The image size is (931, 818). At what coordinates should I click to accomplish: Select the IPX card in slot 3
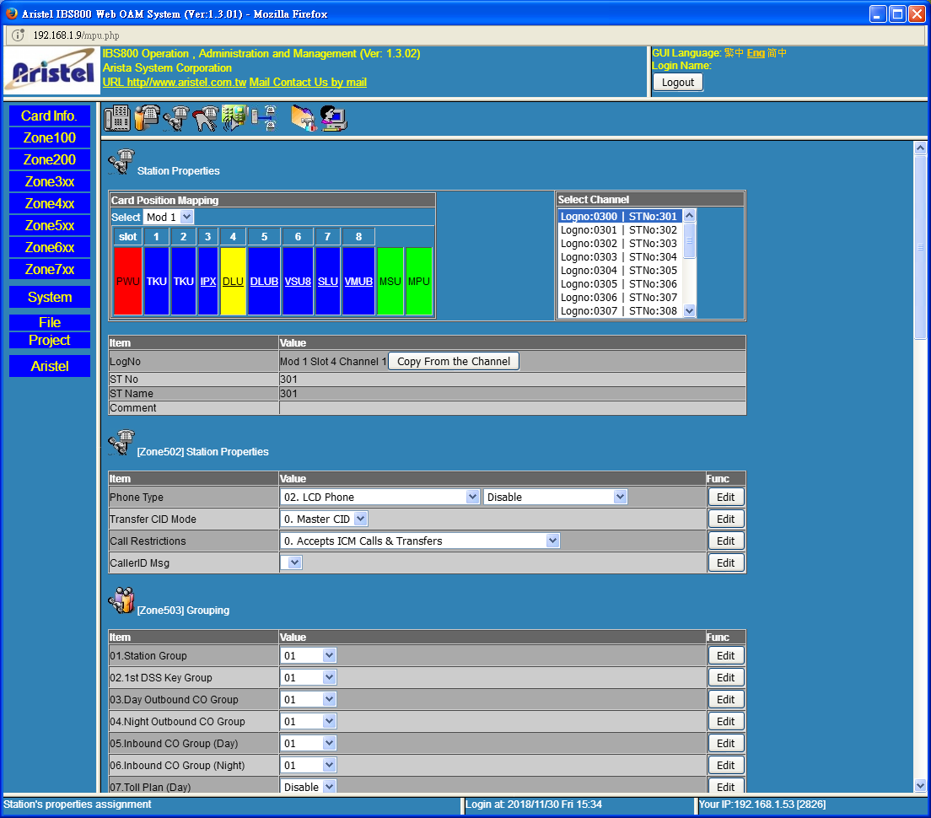pos(207,281)
